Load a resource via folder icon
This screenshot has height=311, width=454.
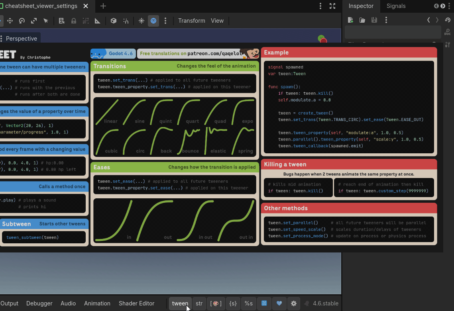tap(362, 20)
